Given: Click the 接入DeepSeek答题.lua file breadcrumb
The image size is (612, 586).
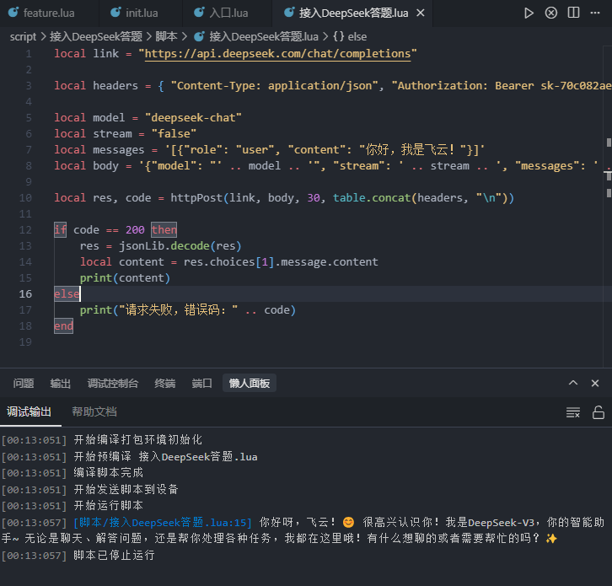Looking at the screenshot, I should 257,37.
